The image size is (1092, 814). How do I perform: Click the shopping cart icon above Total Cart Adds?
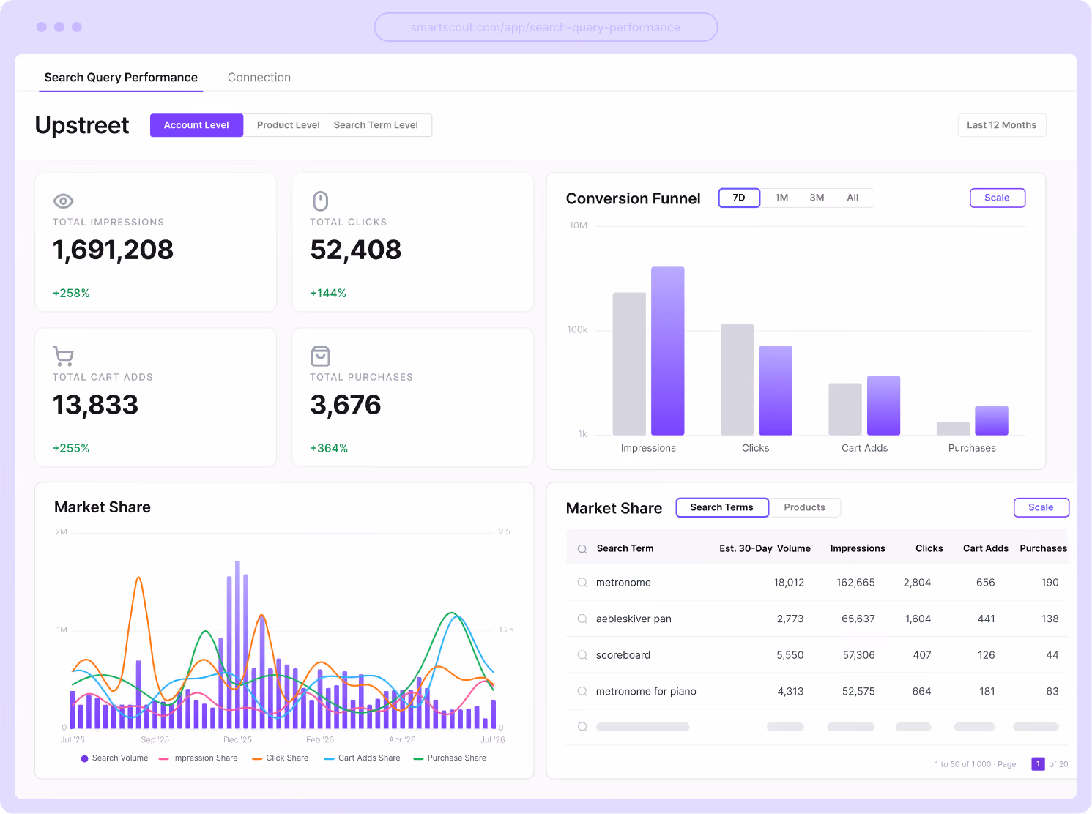click(64, 356)
